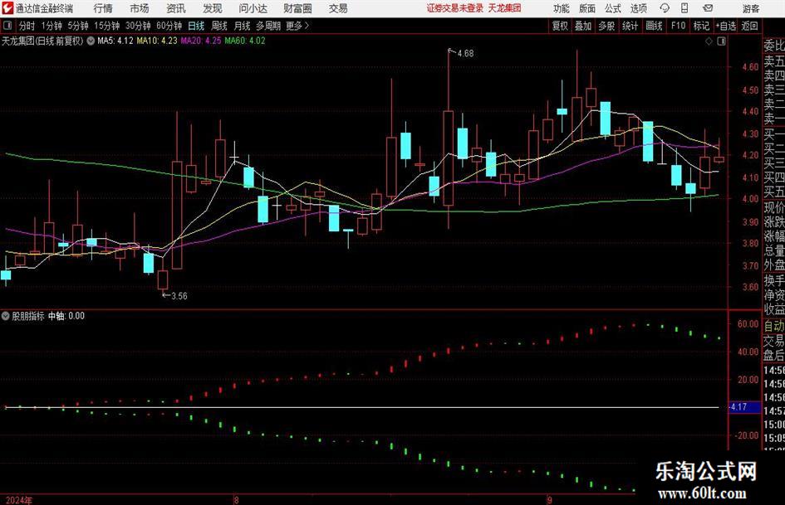Click 证券交易未登录 login status link
This screenshot has width=785, height=505.
[x=455, y=8]
